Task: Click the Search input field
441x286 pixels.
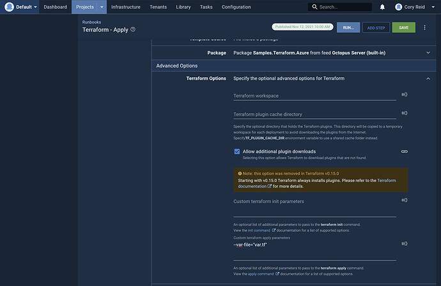Action: coord(340,7)
